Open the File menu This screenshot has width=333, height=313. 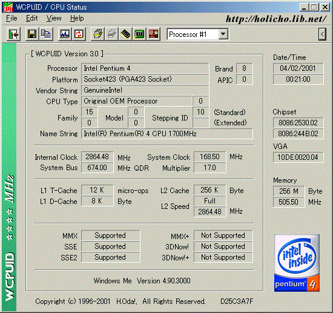point(12,18)
